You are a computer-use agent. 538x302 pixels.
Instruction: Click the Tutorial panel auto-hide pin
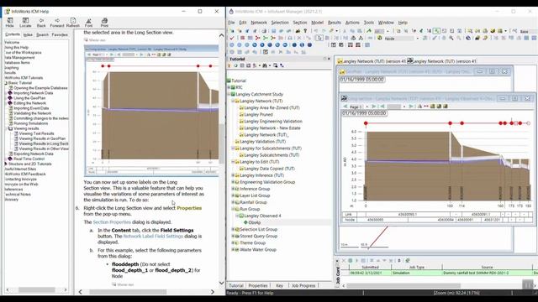point(324,59)
